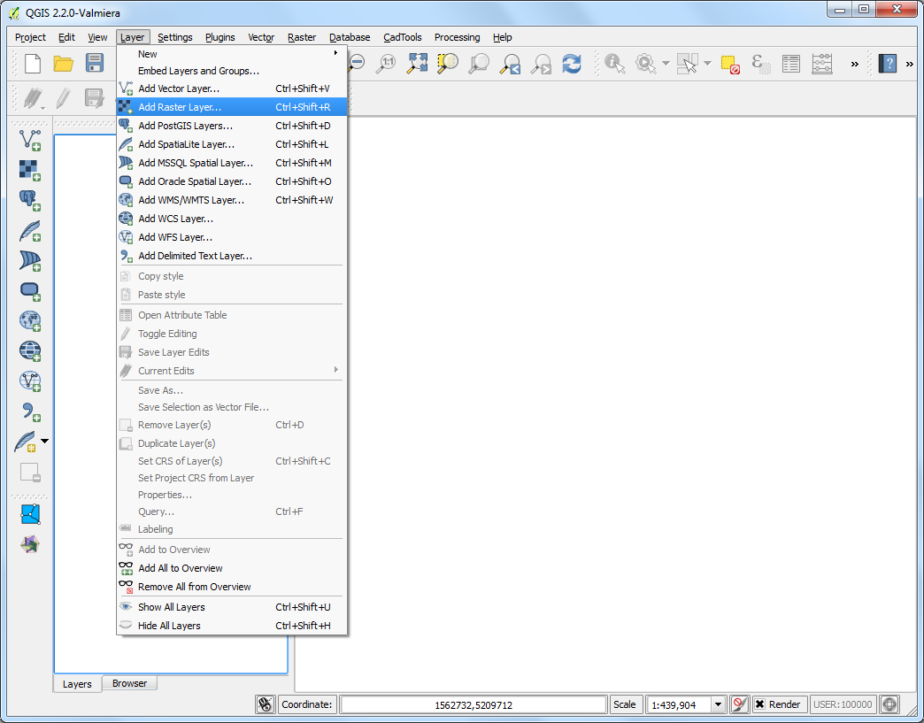Open the Scale dropdown arrow

(x=718, y=704)
